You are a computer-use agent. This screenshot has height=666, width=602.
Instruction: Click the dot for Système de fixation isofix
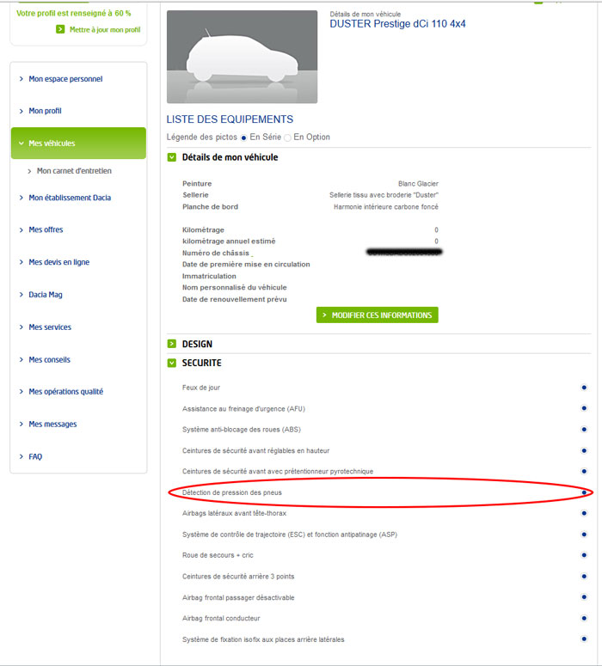pos(584,639)
